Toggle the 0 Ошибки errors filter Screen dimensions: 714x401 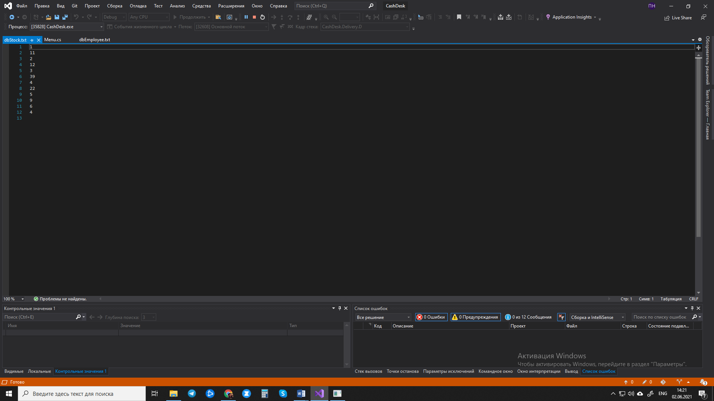click(431, 317)
